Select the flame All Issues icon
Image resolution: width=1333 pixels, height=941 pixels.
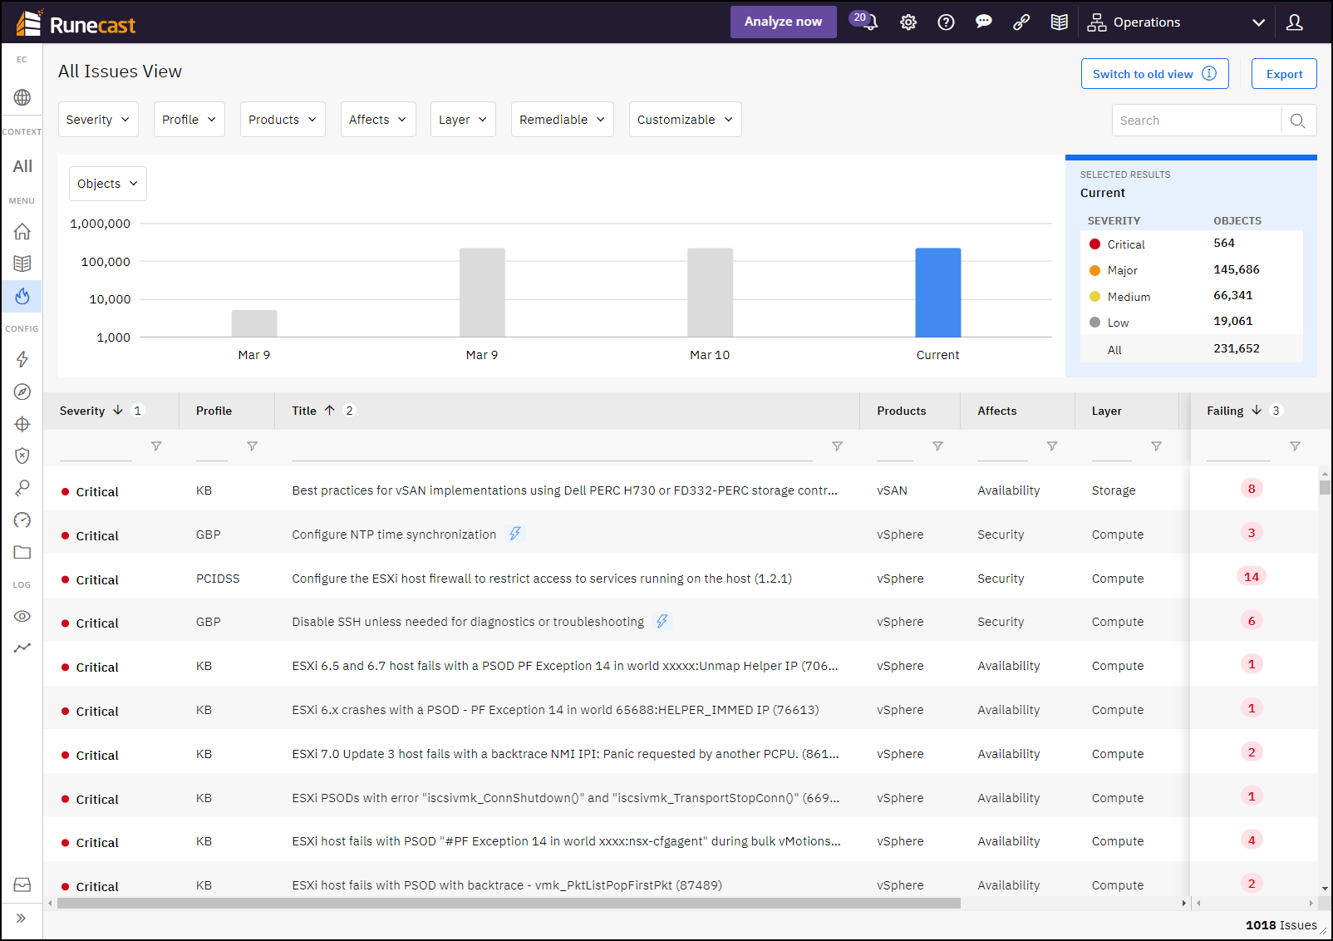click(x=22, y=296)
